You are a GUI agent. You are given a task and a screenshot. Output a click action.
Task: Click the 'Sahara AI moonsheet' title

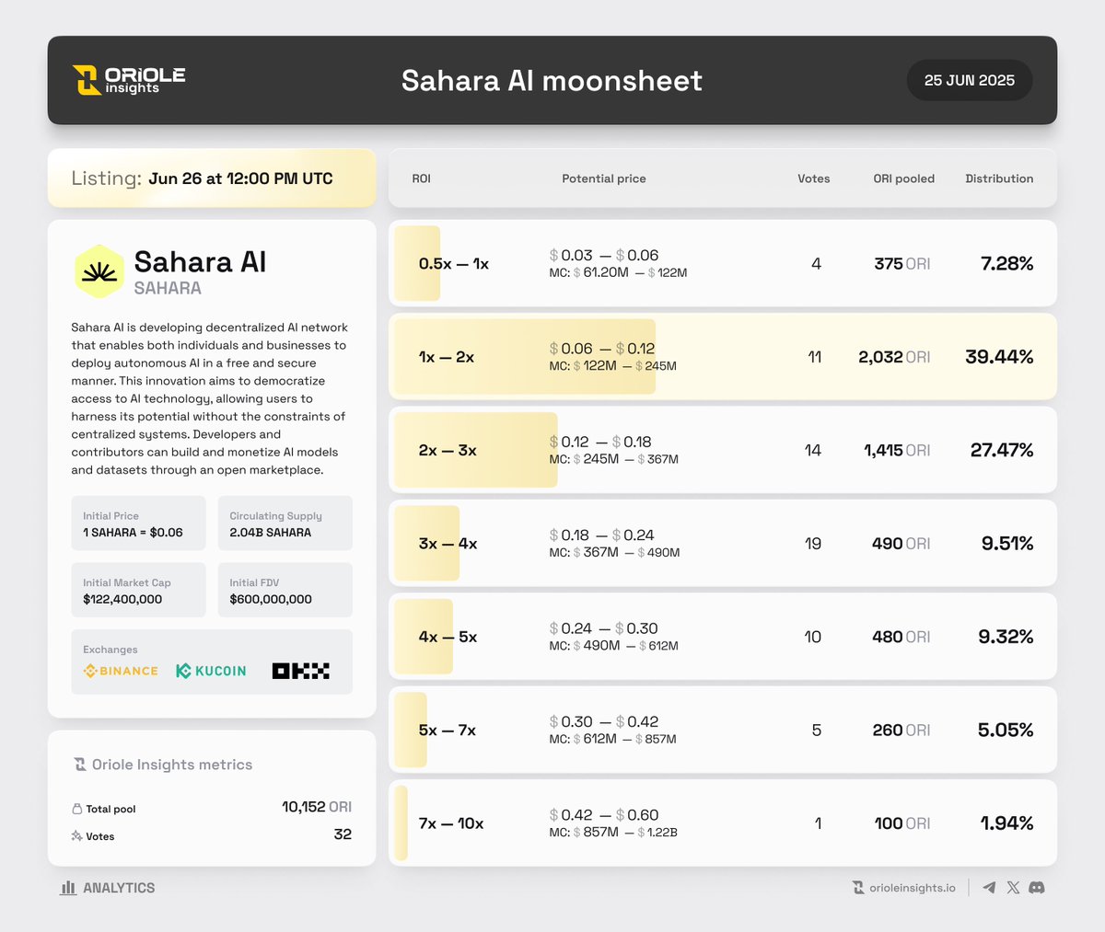[x=552, y=81]
